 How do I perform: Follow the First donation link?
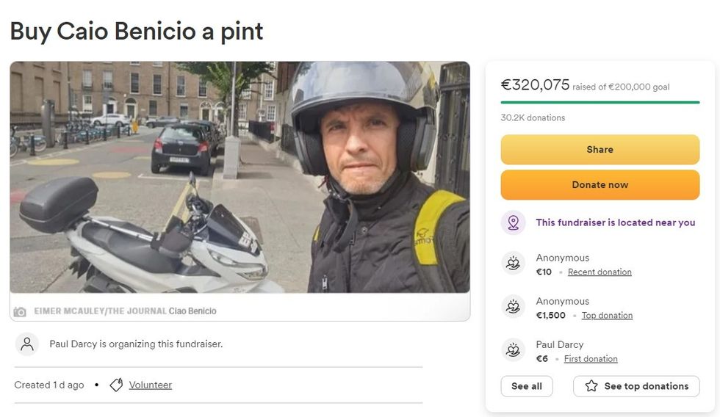pyautogui.click(x=591, y=359)
